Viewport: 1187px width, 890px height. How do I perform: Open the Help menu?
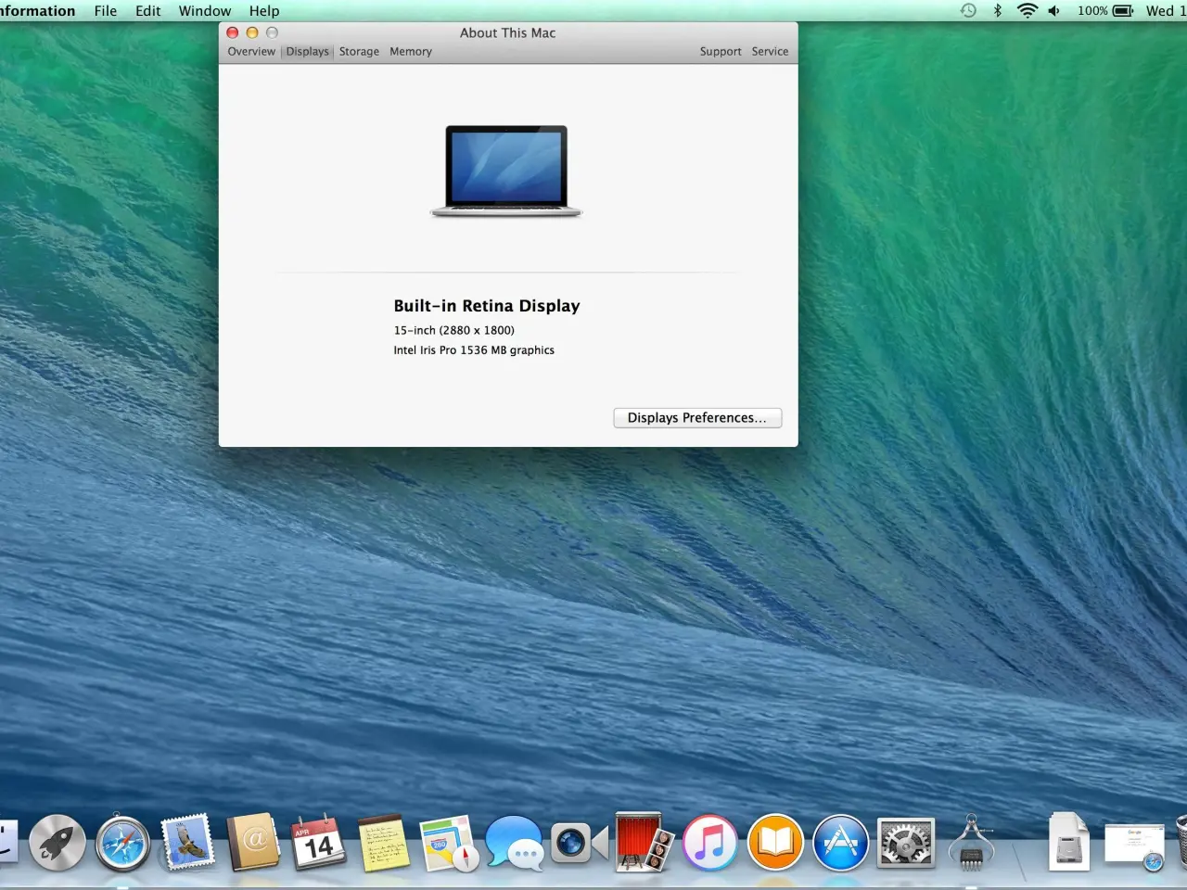click(264, 11)
